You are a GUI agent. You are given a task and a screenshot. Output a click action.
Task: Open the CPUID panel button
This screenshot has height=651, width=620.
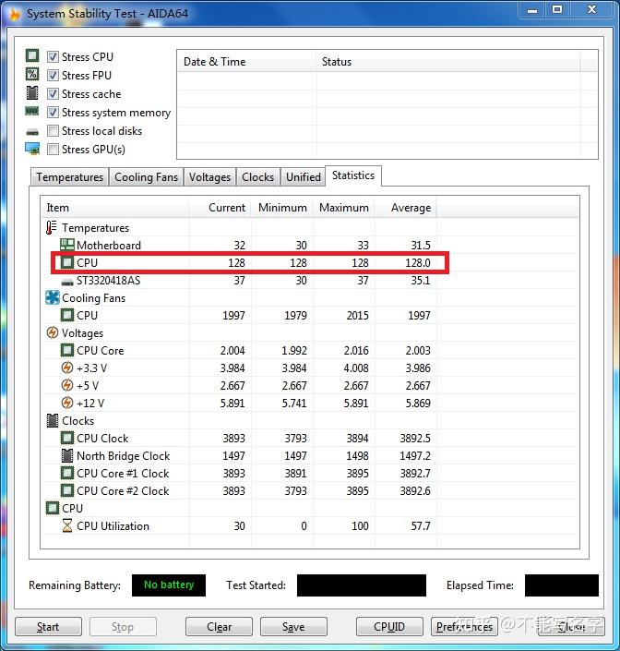(x=389, y=626)
